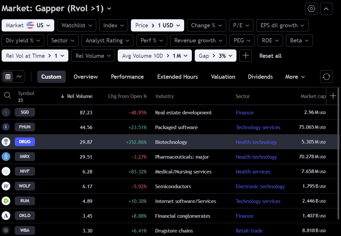Open Finance sector link in SGD row
Image resolution: width=341 pixels, height=236 pixels.
(244, 113)
